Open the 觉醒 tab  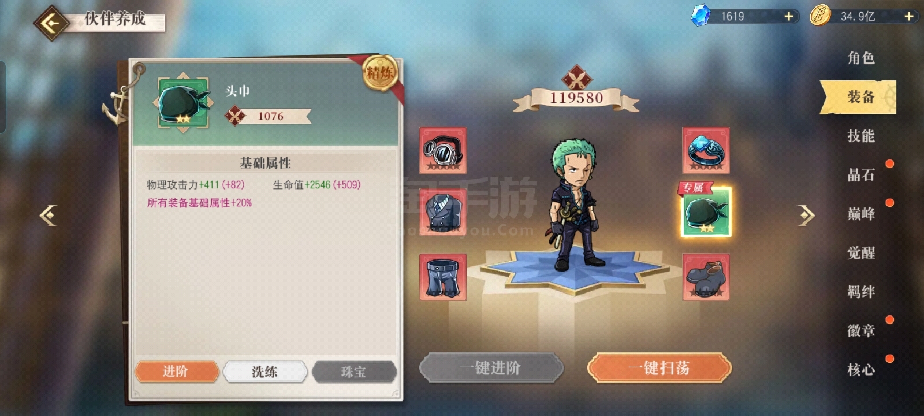click(861, 252)
